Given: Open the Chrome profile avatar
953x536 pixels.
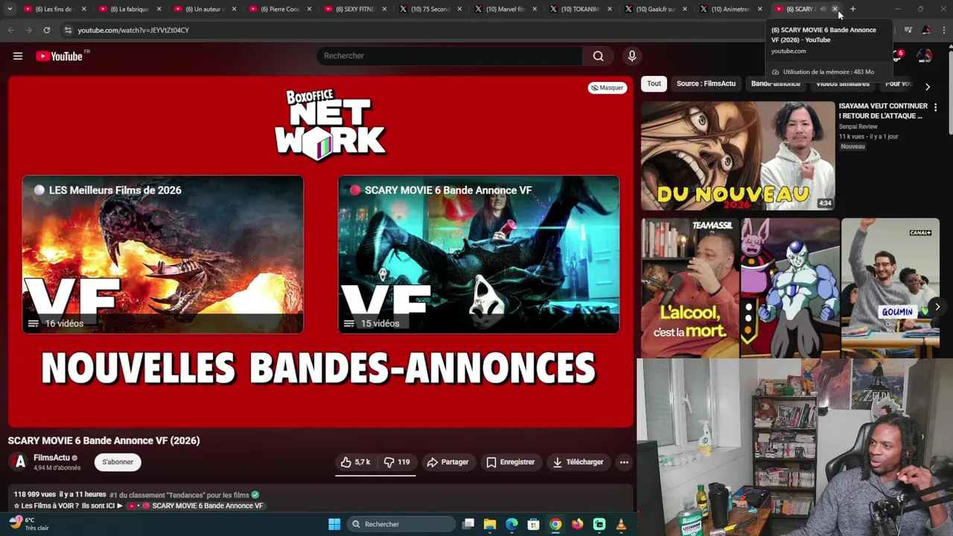Looking at the screenshot, I should 925,30.
